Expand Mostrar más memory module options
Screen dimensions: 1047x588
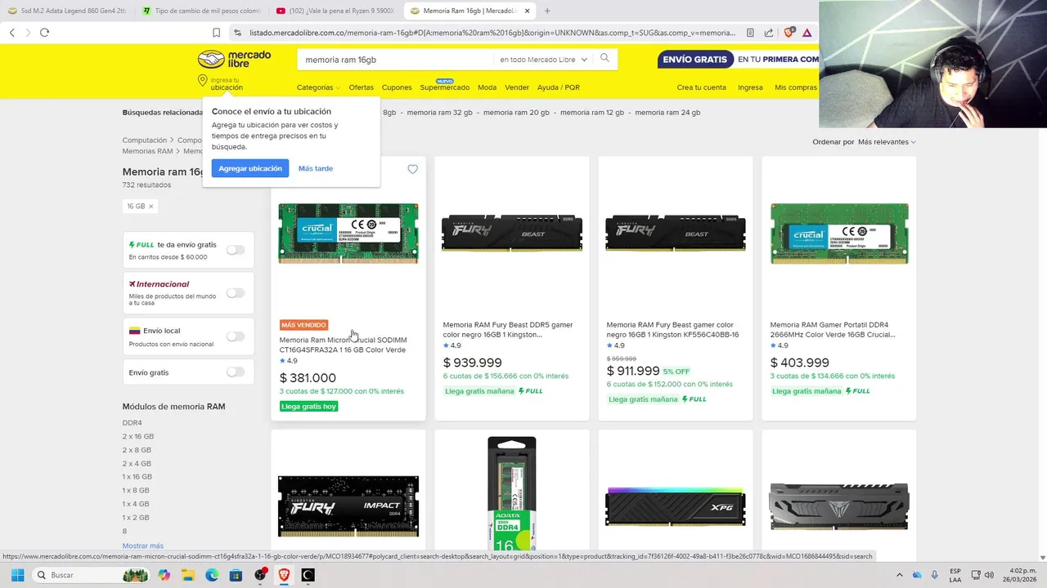click(143, 546)
